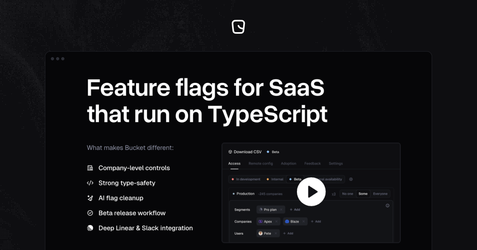Remove the Pete user chip
The width and height of the screenshot is (477, 250).
click(x=276, y=233)
